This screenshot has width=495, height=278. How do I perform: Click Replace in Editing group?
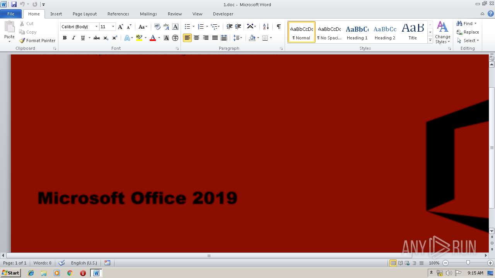tap(468, 32)
